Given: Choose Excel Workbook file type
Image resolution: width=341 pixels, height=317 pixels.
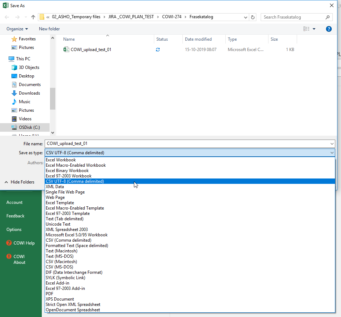Looking at the screenshot, I should click(61, 160).
